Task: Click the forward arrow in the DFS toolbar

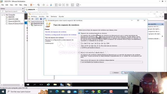Action: [32, 19]
